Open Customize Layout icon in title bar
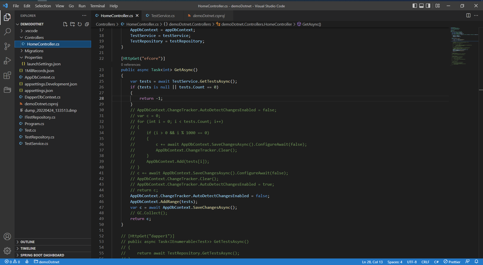This screenshot has height=265, width=483. point(438,6)
